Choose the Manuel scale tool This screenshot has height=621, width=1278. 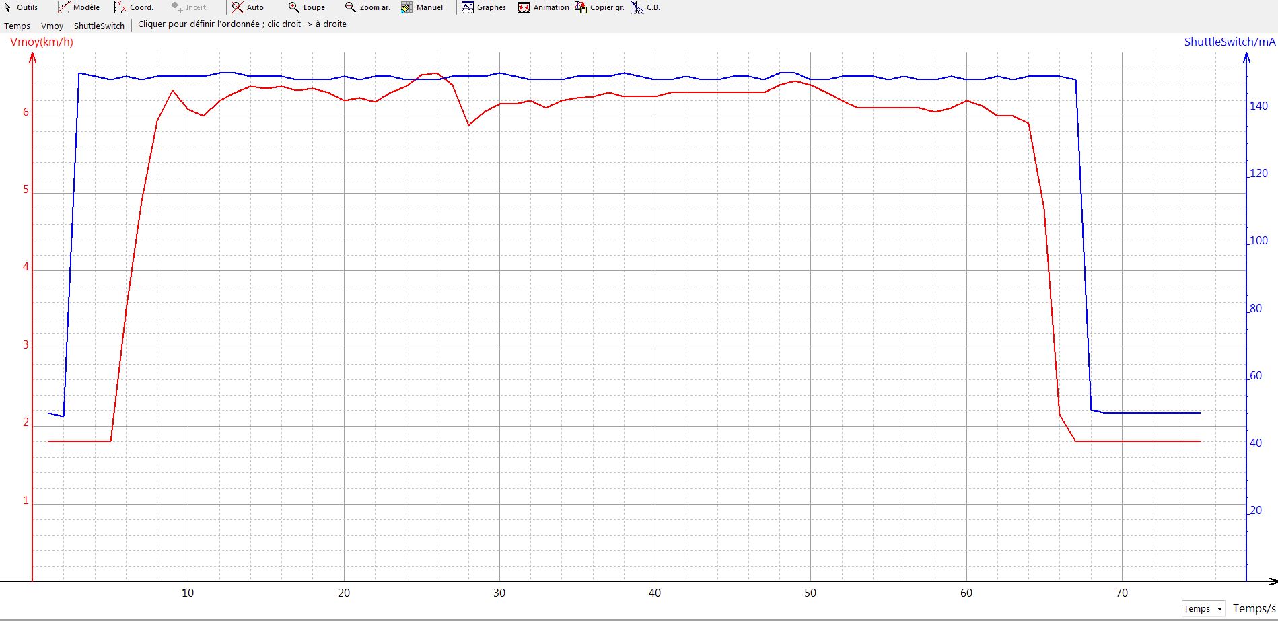coord(422,7)
